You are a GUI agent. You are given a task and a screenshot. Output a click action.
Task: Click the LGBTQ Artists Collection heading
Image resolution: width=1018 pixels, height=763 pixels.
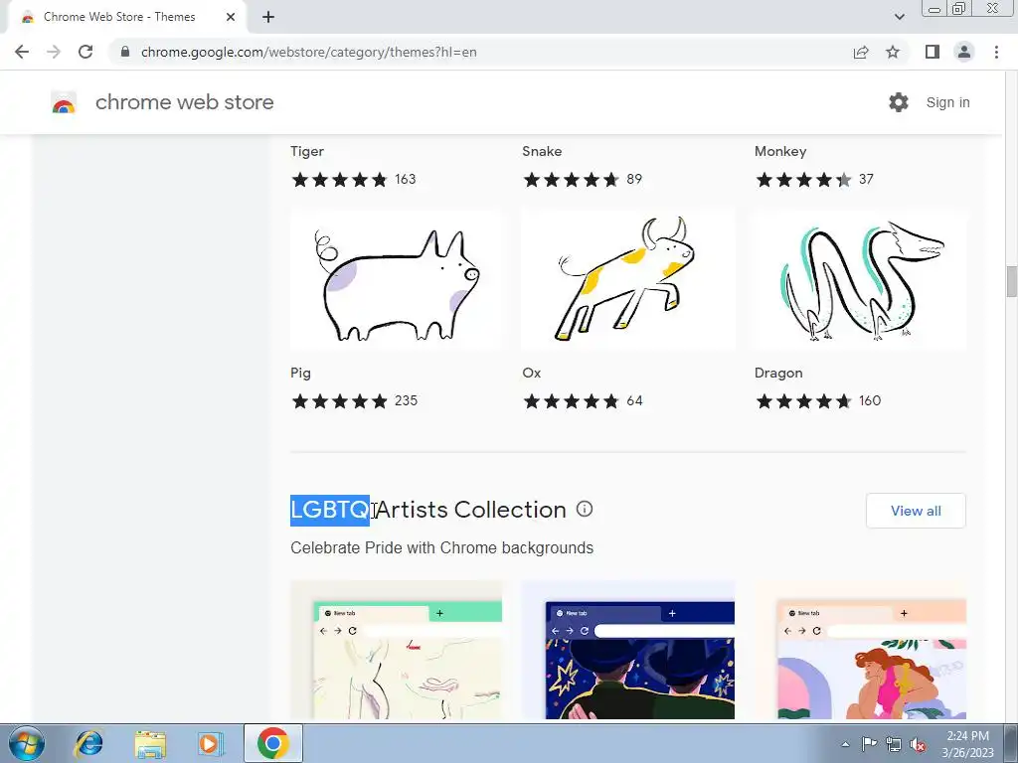[428, 510]
